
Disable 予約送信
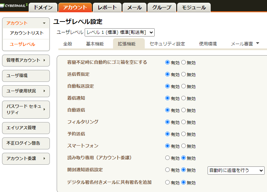point(183,134)
